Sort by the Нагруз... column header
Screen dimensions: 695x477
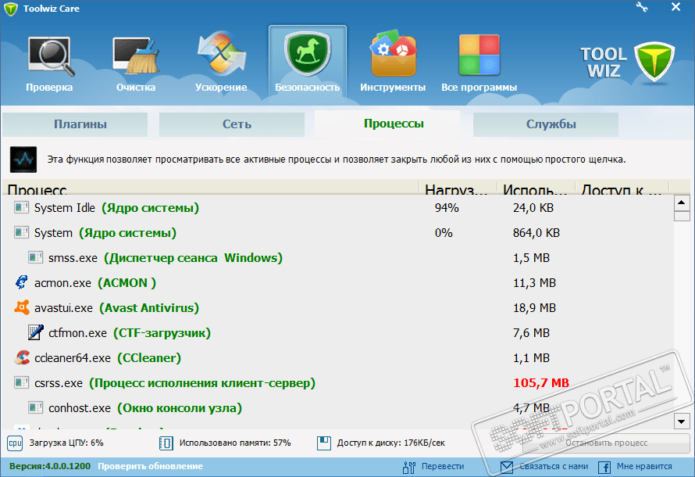[458, 188]
